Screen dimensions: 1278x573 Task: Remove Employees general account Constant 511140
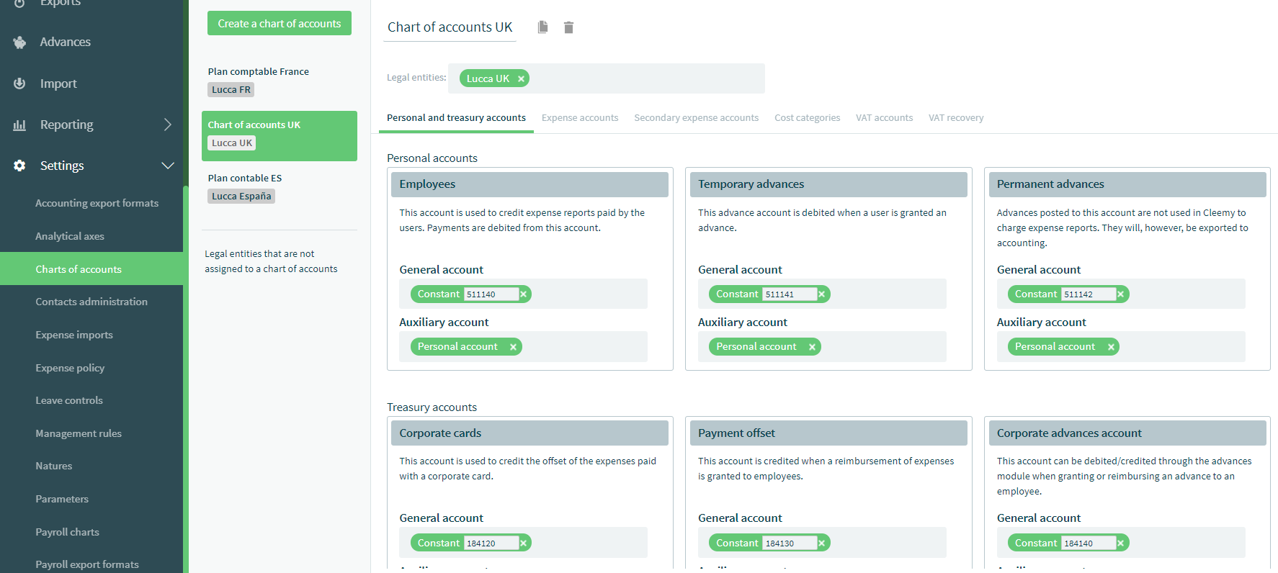tap(524, 294)
